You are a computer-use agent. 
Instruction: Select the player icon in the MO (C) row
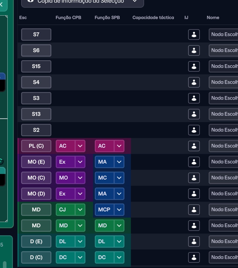tap(194, 178)
